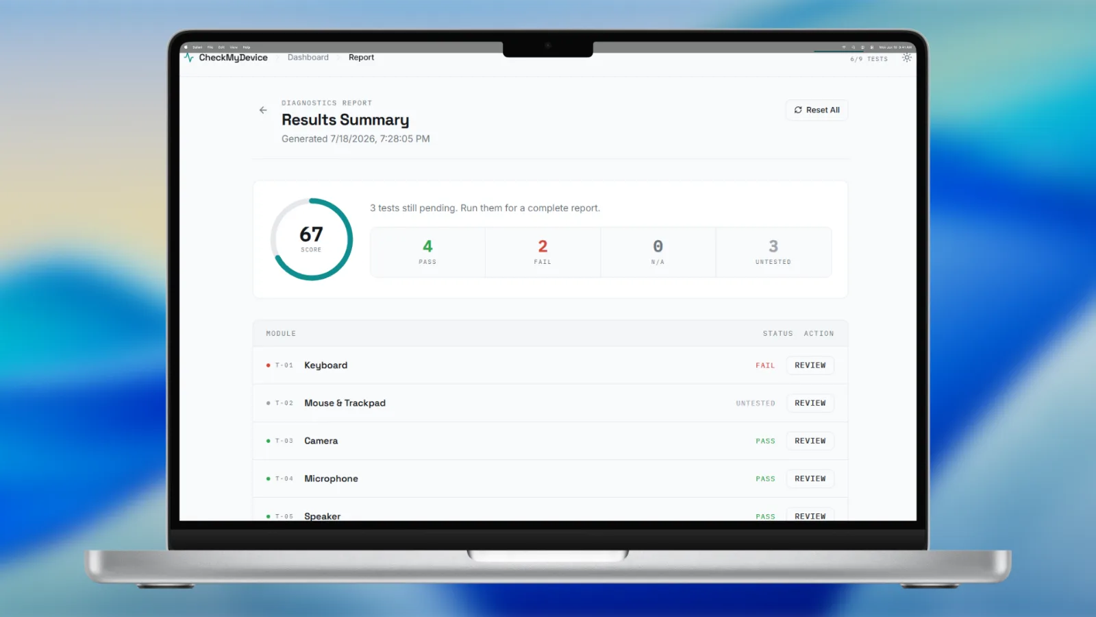The image size is (1096, 617).
Task: Click the DIAGNOSTICS REPORT label
Action: (x=327, y=103)
